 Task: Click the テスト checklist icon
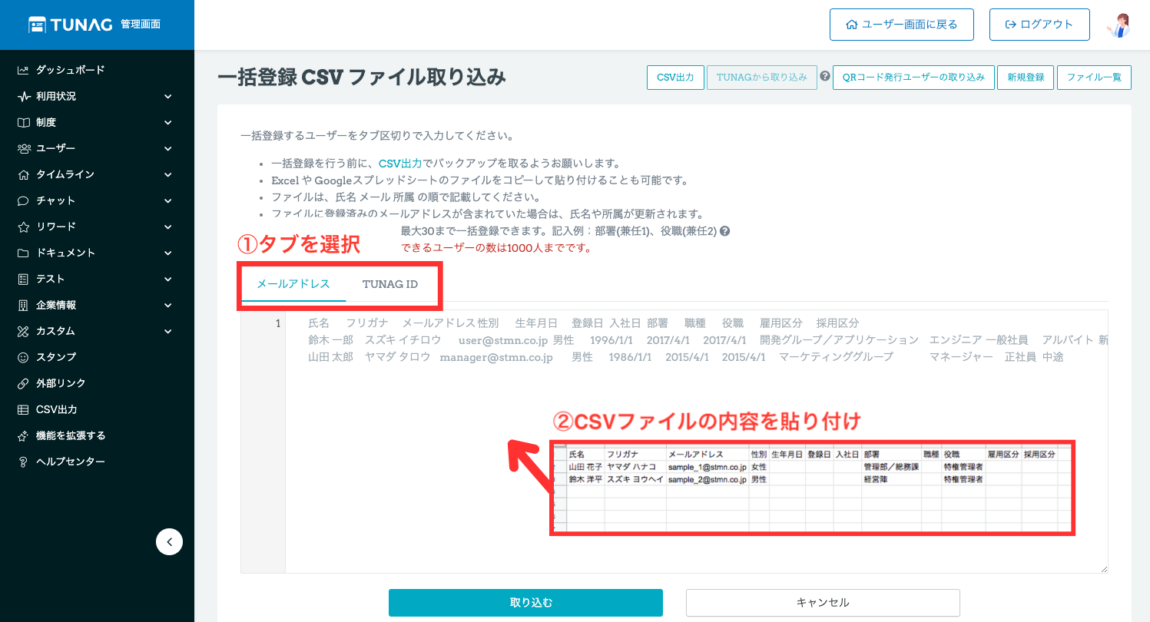(x=23, y=279)
